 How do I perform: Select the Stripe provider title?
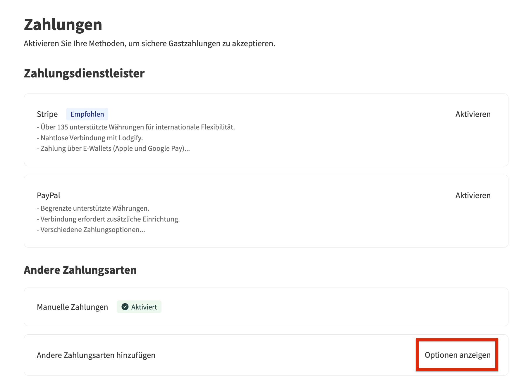point(47,114)
